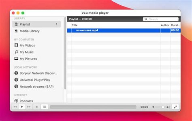Open Media Library in the sidebar
The width and height of the screenshot is (192, 121).
(37, 31)
